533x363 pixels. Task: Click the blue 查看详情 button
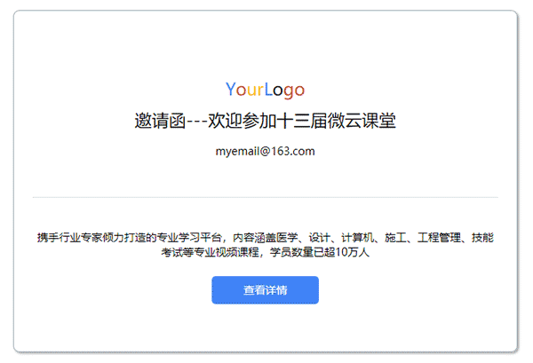pyautogui.click(x=265, y=290)
